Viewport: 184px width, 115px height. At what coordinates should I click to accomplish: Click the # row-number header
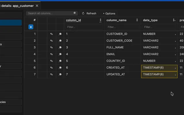34,20
